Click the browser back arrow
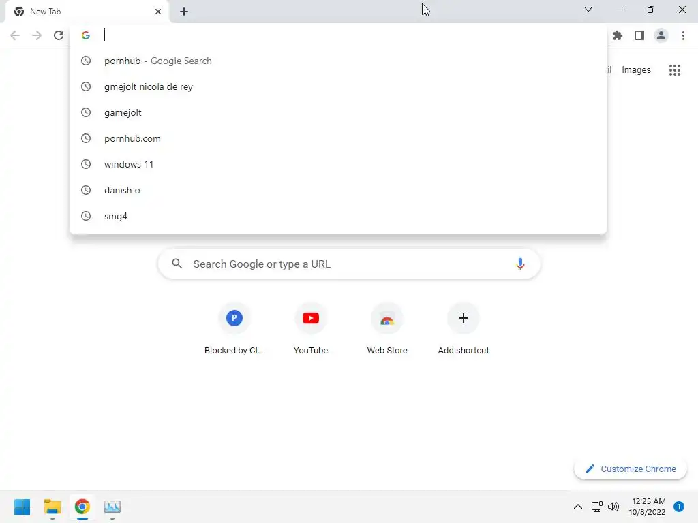The width and height of the screenshot is (698, 523). coord(15,35)
